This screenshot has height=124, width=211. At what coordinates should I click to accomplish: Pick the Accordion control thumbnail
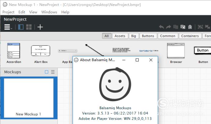click(x=14, y=51)
